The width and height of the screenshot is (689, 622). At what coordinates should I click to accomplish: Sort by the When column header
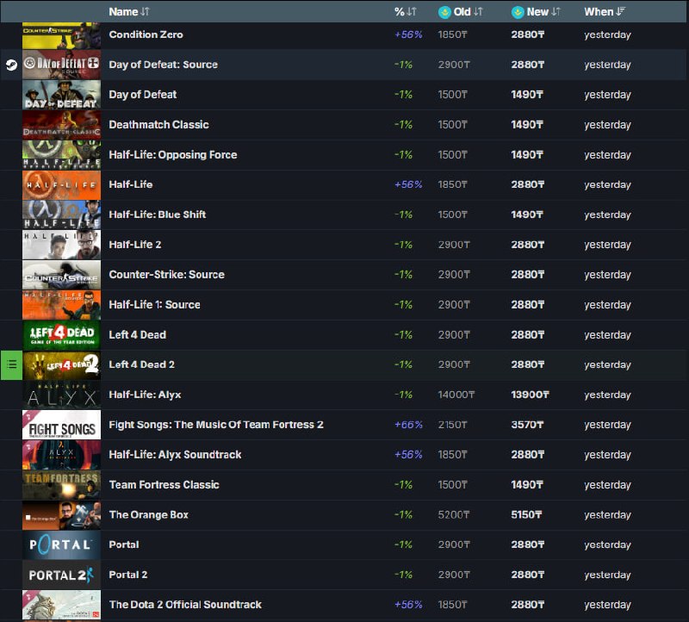coord(605,12)
